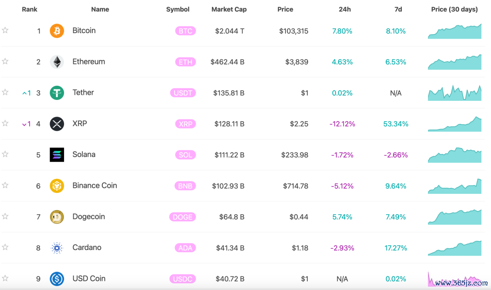Screen dimensions: 491x290
Task: Click the Dogecoin logo
Action: click(x=57, y=217)
